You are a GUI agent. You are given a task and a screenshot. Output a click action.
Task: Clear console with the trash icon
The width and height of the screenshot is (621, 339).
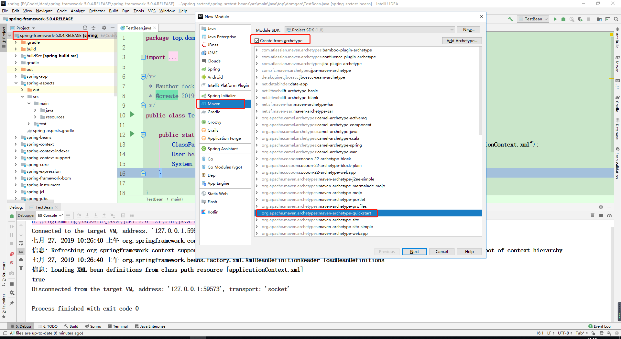click(x=21, y=268)
